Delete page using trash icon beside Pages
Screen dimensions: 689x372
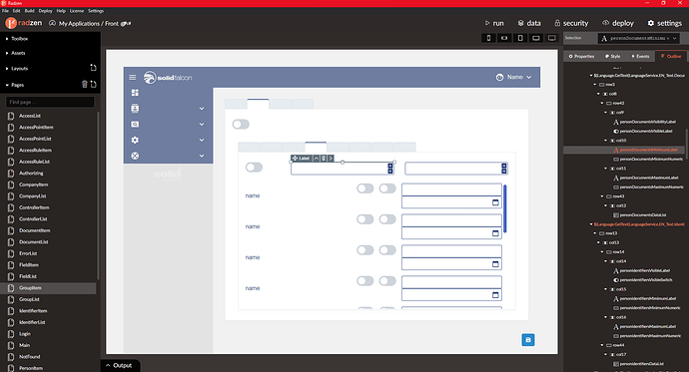click(84, 84)
